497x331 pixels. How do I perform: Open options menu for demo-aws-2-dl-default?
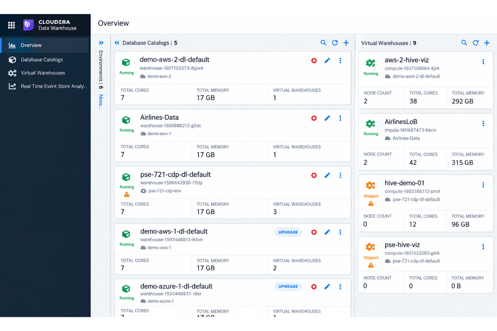click(340, 60)
